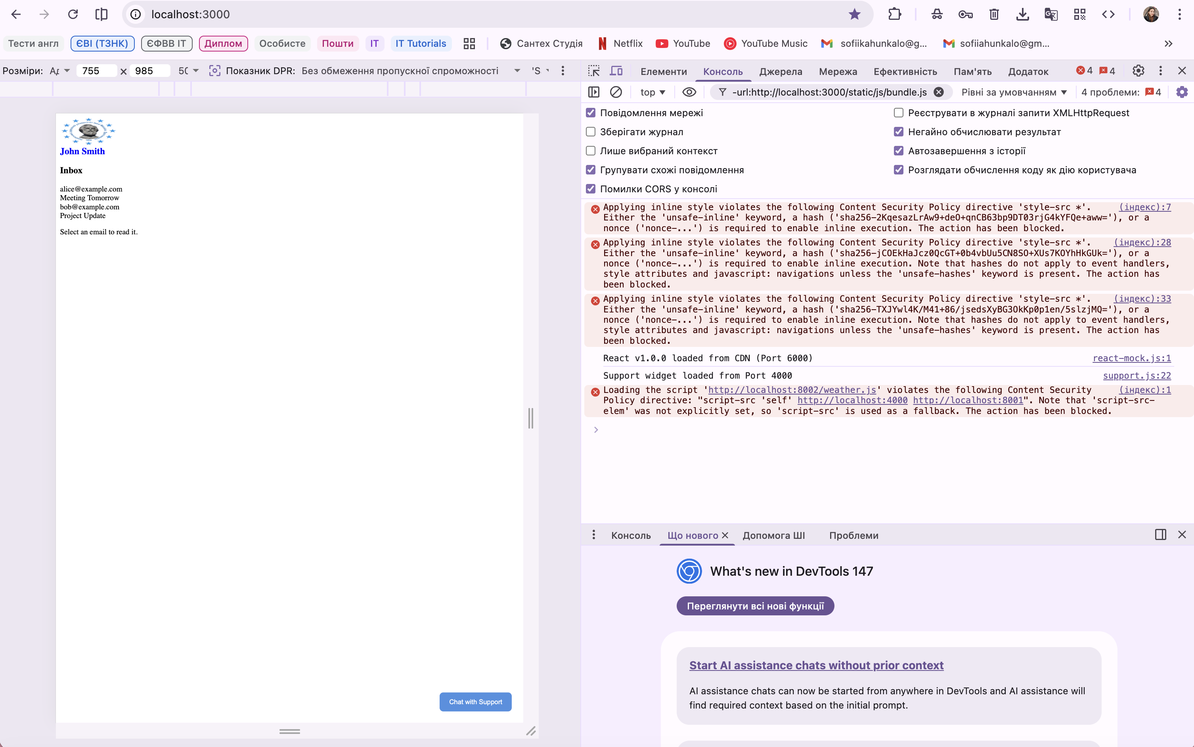The height and width of the screenshot is (747, 1194).
Task: Open browser downloads icon
Action: (1022, 14)
